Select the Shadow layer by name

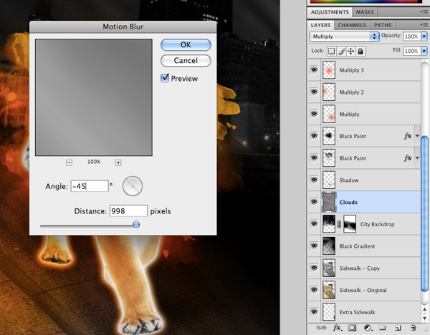click(x=349, y=180)
